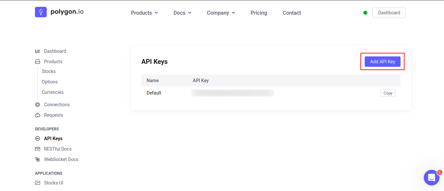444x191 pixels.
Task: Select API Keys in the sidebar
Action: tap(53, 139)
